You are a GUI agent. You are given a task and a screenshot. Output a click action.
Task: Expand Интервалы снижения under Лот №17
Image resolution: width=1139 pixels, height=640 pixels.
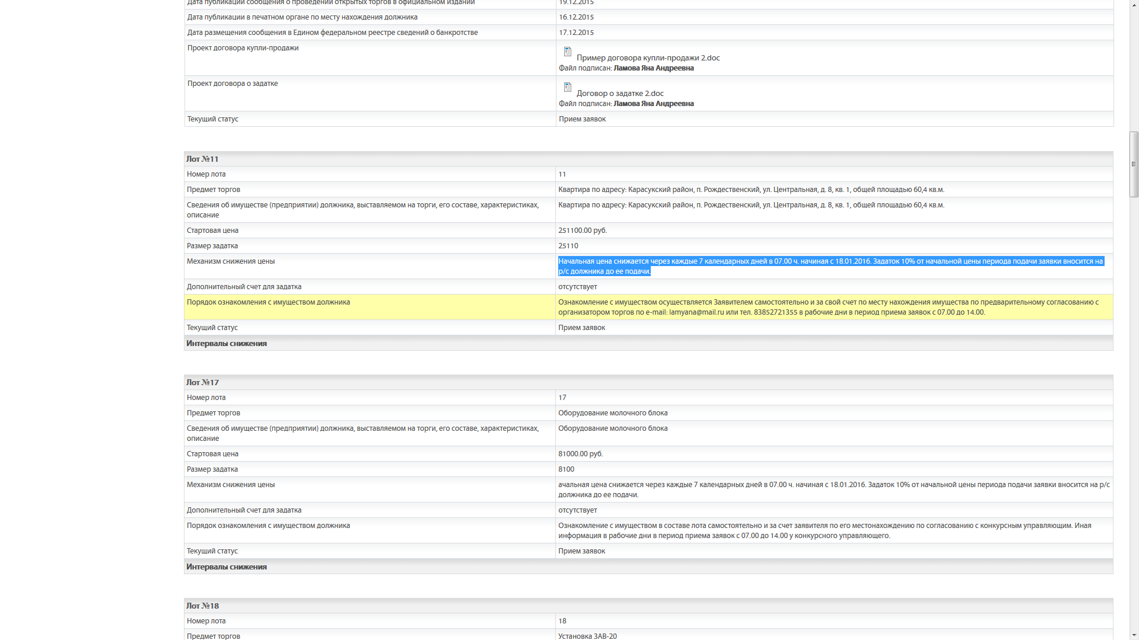(x=226, y=567)
